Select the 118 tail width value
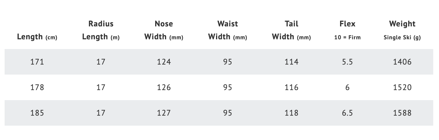The width and height of the screenshot is (439, 140). [291, 113]
